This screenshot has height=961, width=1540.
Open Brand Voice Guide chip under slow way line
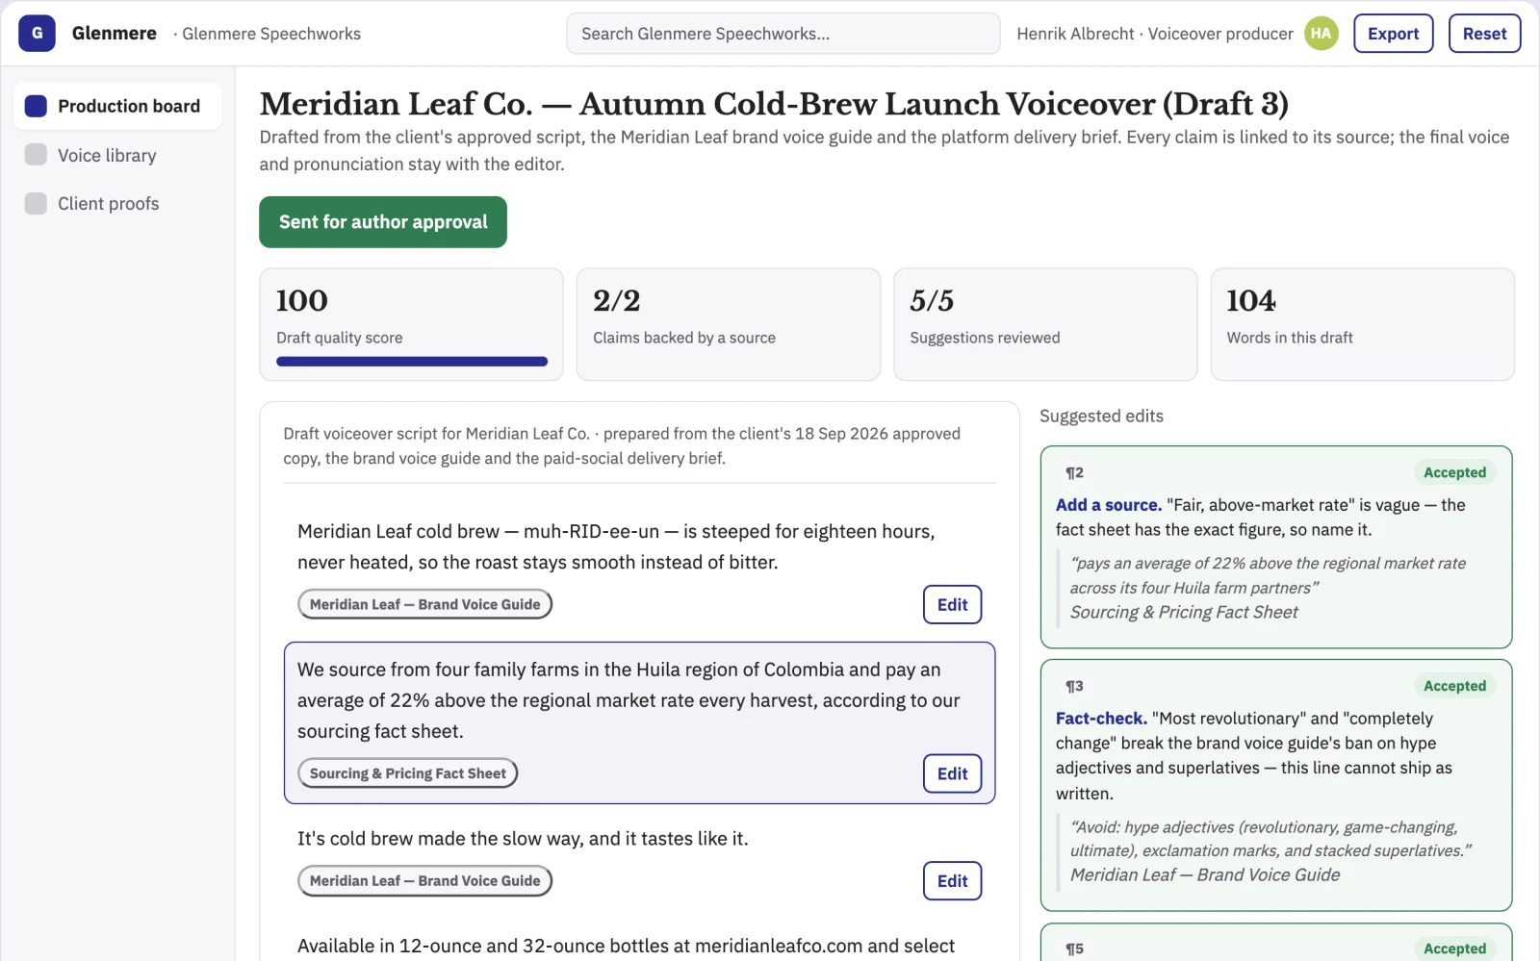tap(424, 880)
